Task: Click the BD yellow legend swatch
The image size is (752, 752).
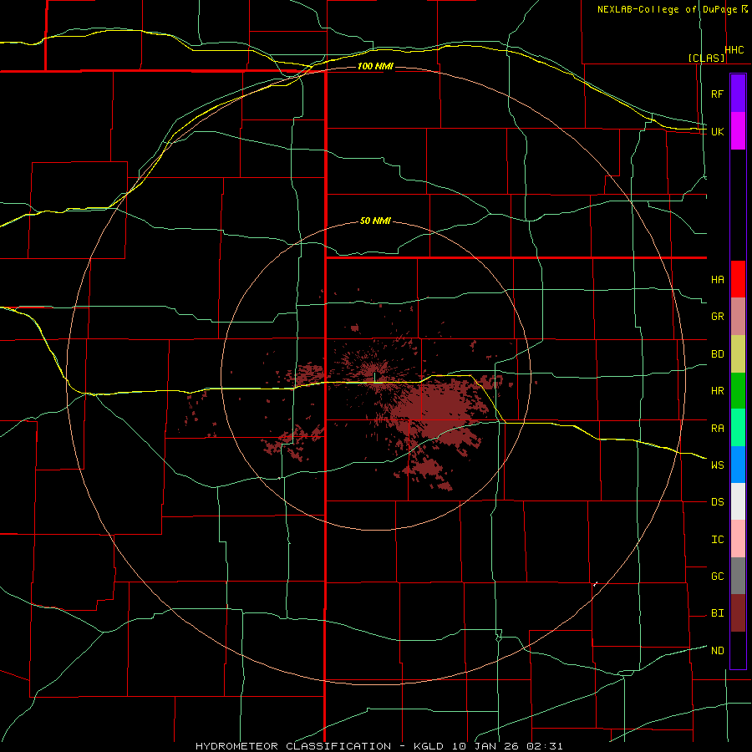Action: pyautogui.click(x=738, y=354)
